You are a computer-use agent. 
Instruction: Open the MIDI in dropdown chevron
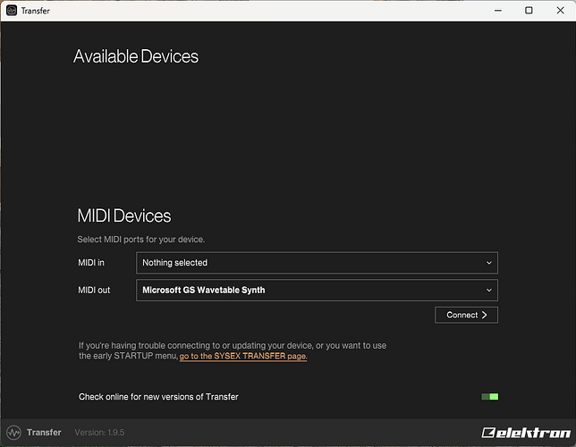[488, 263]
